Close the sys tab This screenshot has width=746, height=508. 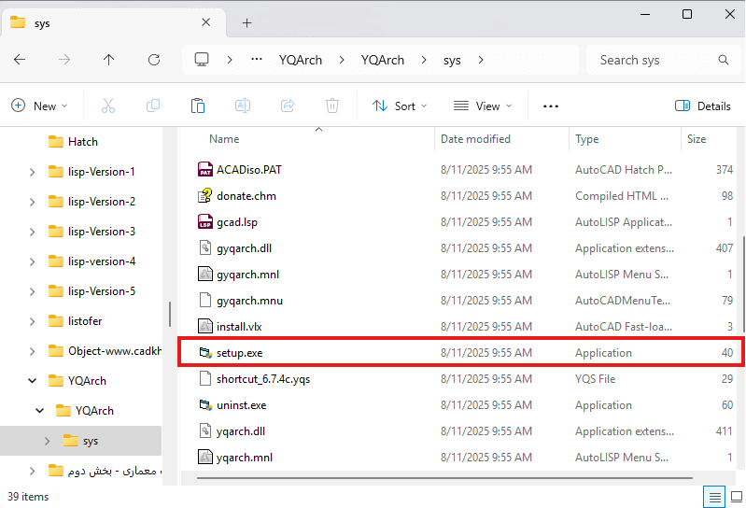click(206, 22)
